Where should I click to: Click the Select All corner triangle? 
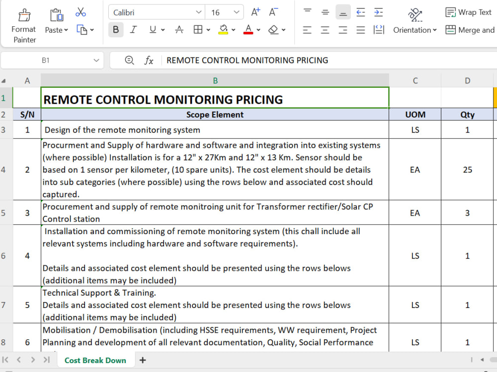point(3,81)
